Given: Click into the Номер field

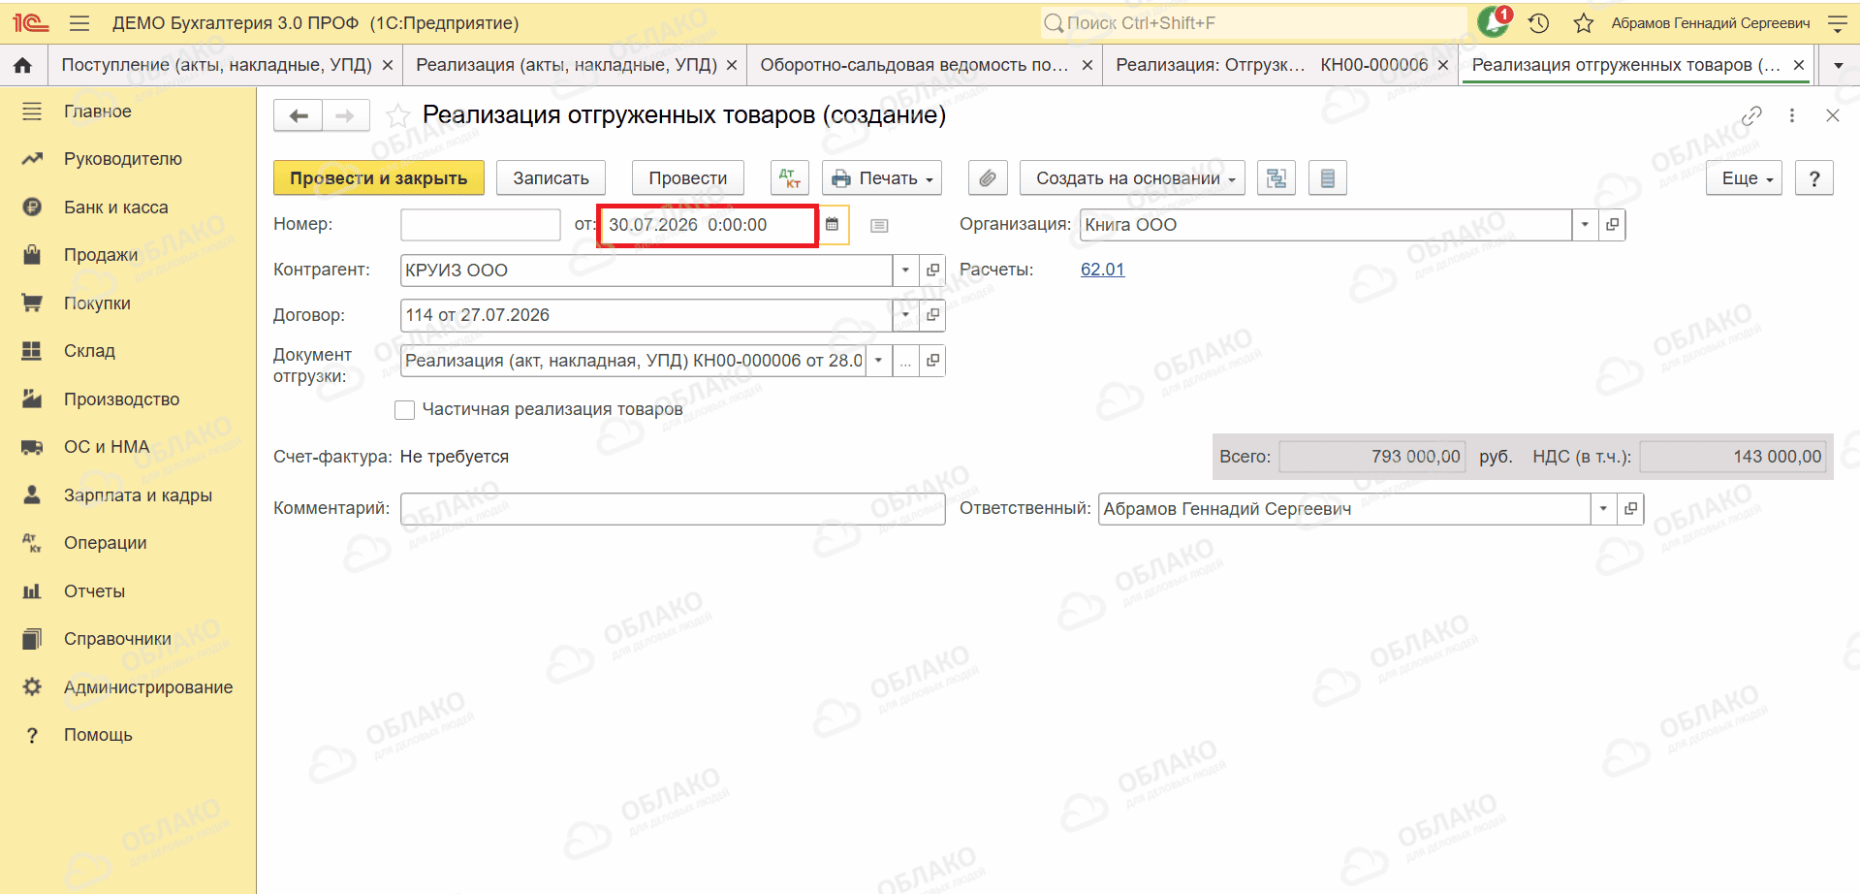Looking at the screenshot, I should [481, 225].
